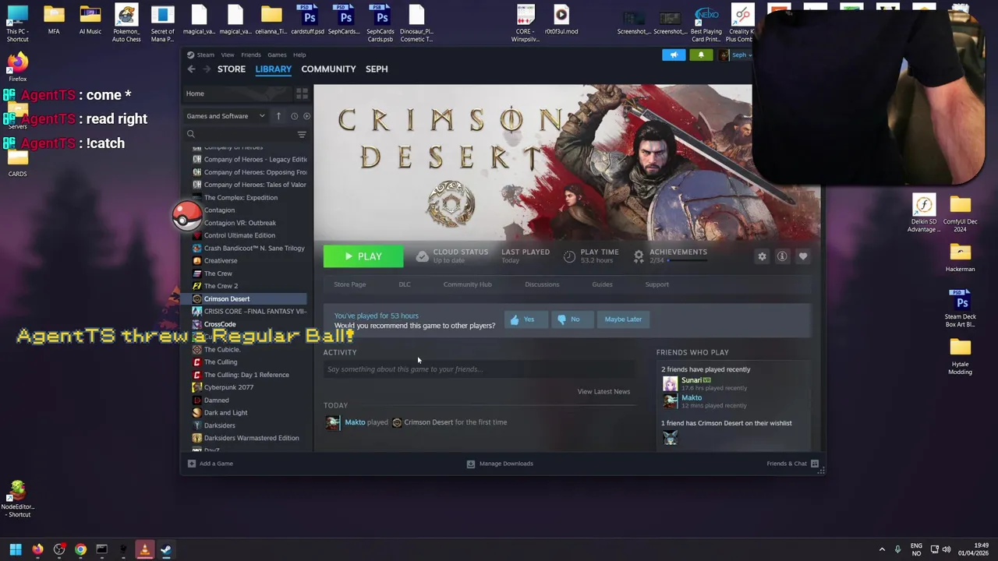
Task: Click the green PLAY button
Action: (363, 256)
